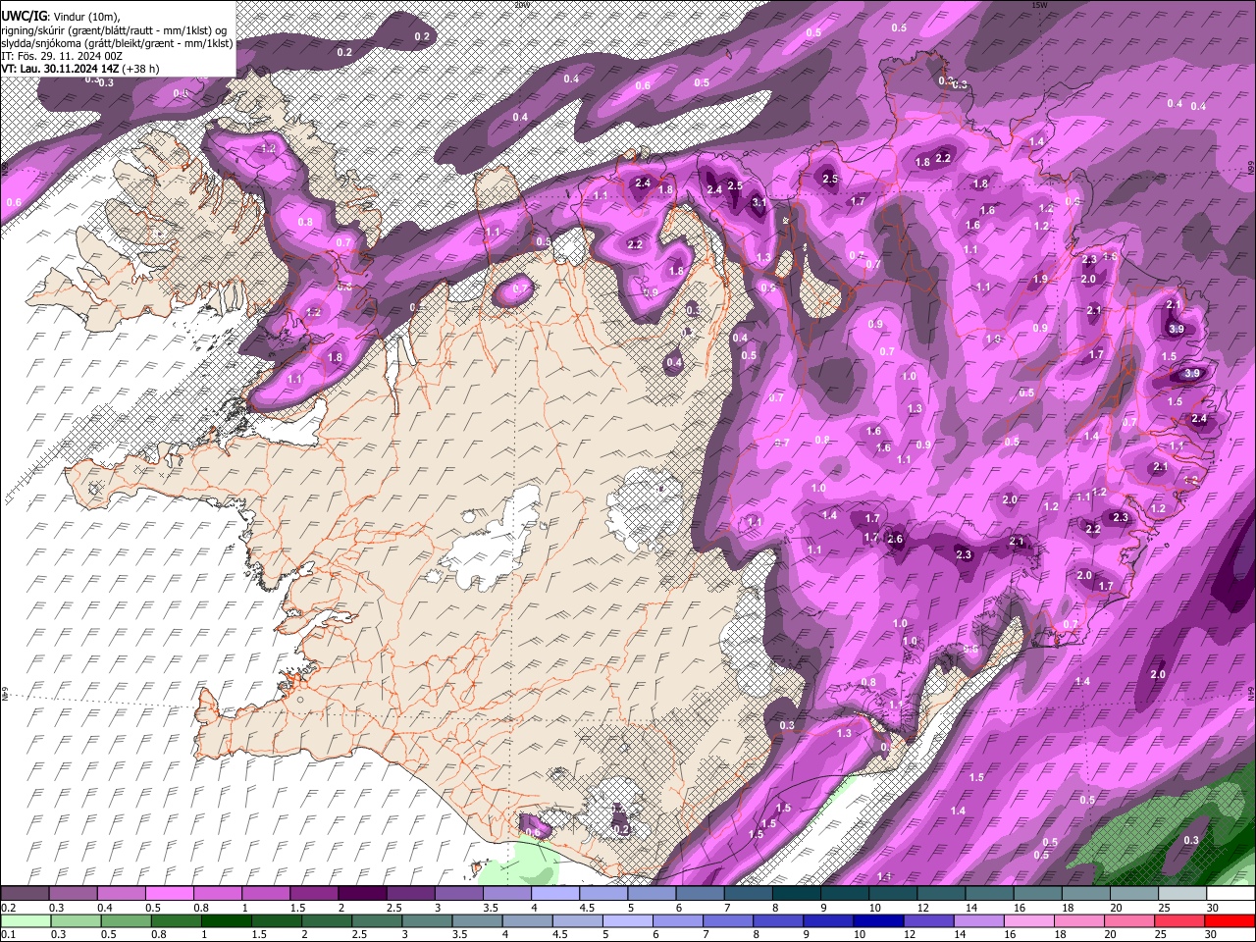The image size is (1256, 942).
Task: Select the lower legend swatch between 4 and 4.5
Action: coord(526,920)
